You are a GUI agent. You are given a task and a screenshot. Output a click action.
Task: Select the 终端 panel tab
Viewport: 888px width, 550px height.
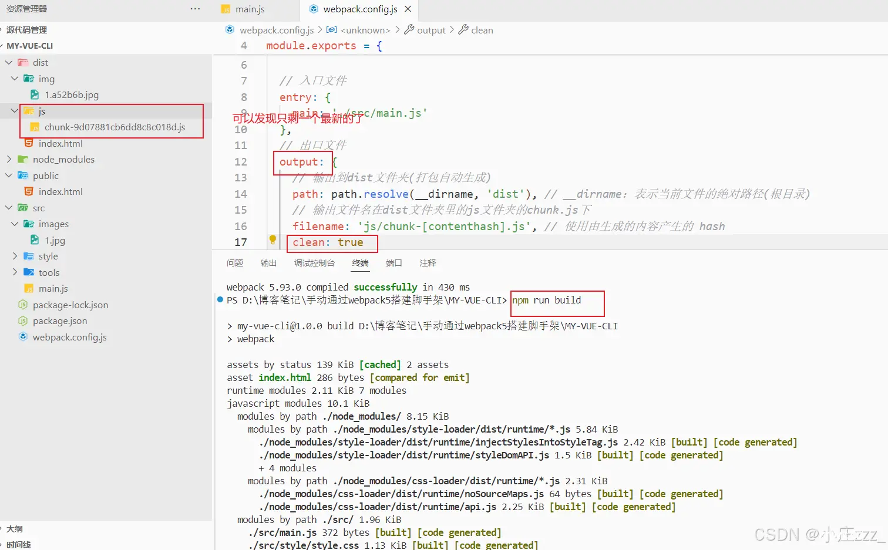pyautogui.click(x=361, y=263)
